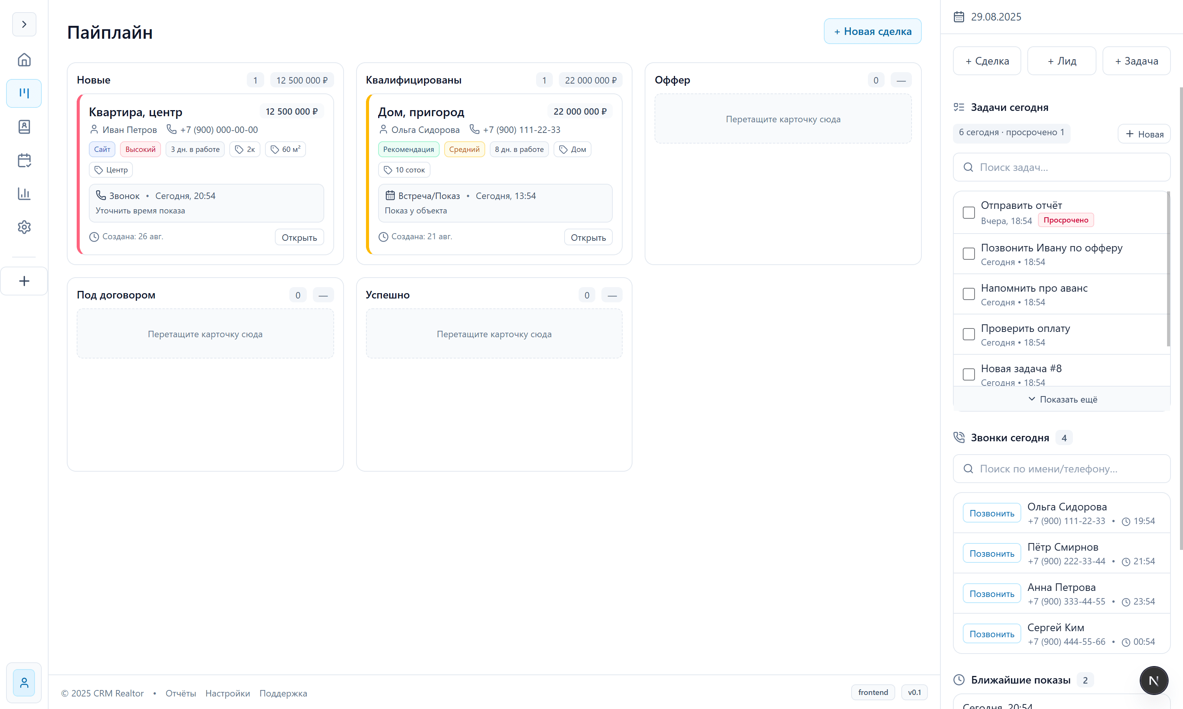
Task: Click the right panel vertical scrollbar
Action: (1181, 315)
